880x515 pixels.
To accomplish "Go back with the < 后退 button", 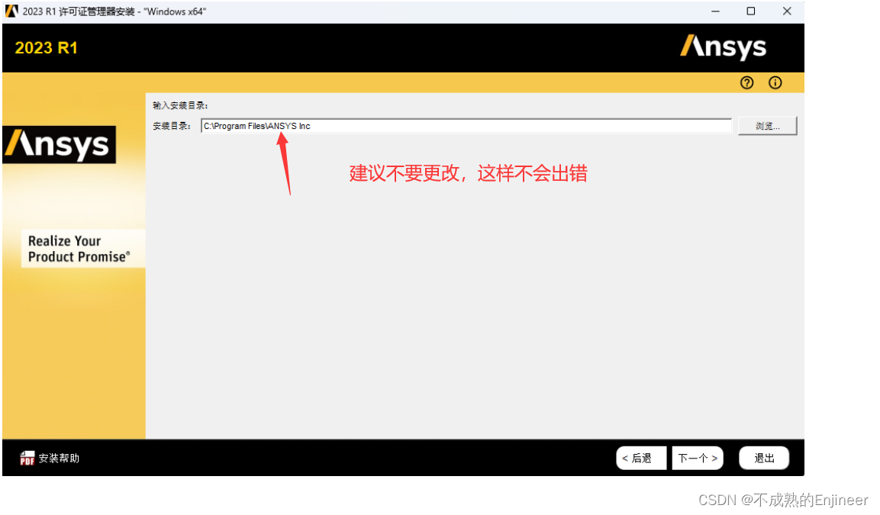I will 641,458.
